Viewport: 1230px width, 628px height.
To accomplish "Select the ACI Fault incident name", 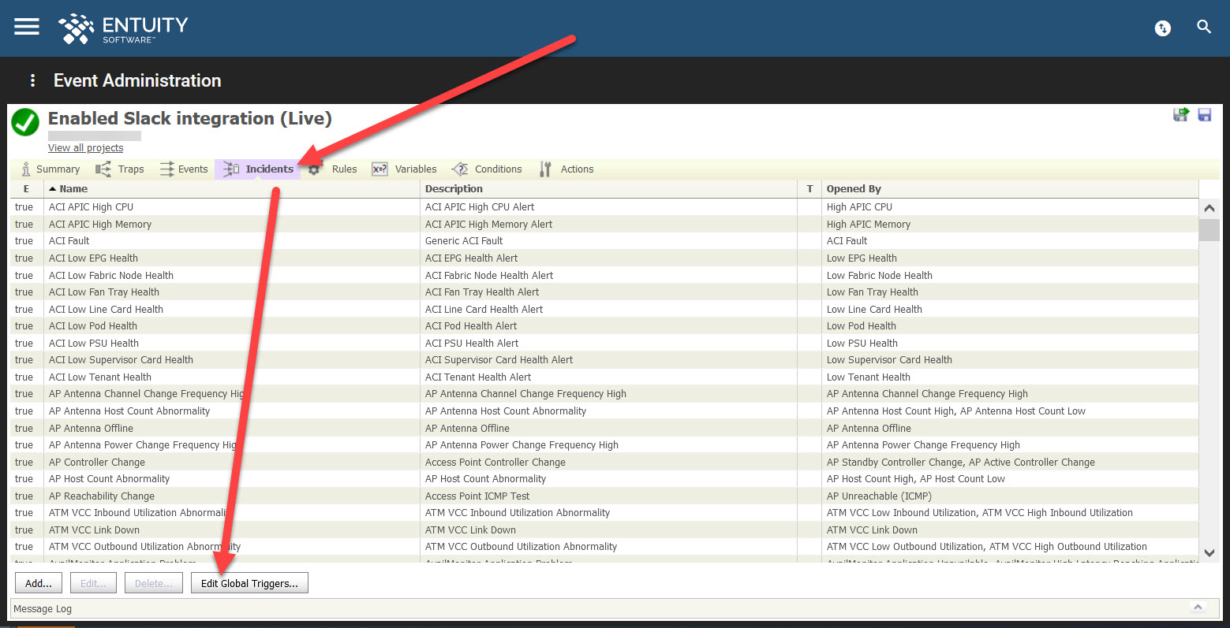I will 69,241.
